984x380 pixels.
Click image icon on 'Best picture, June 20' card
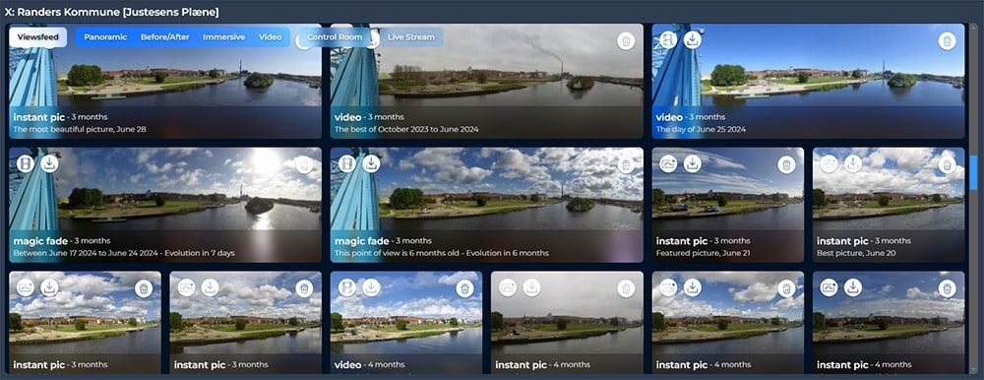point(829,164)
